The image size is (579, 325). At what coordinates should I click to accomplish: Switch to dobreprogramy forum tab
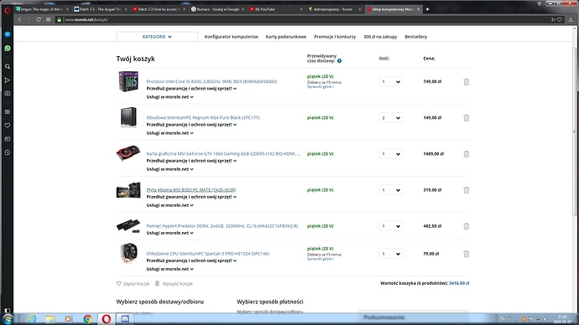click(334, 9)
